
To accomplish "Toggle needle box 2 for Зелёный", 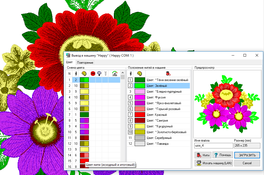I will 130,86.
